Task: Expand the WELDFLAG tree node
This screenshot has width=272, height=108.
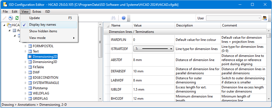Action: coord(26,93)
